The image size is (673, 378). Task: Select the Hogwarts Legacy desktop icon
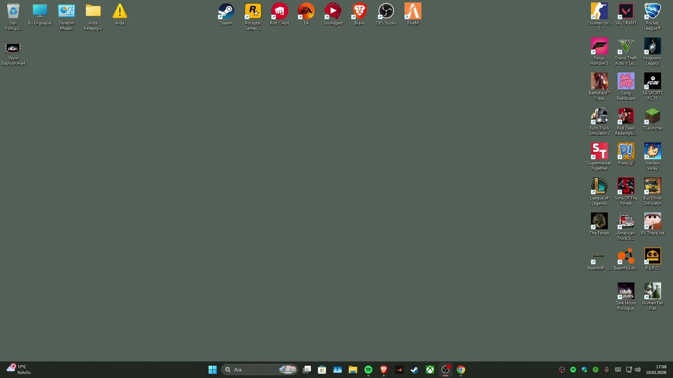(x=652, y=52)
